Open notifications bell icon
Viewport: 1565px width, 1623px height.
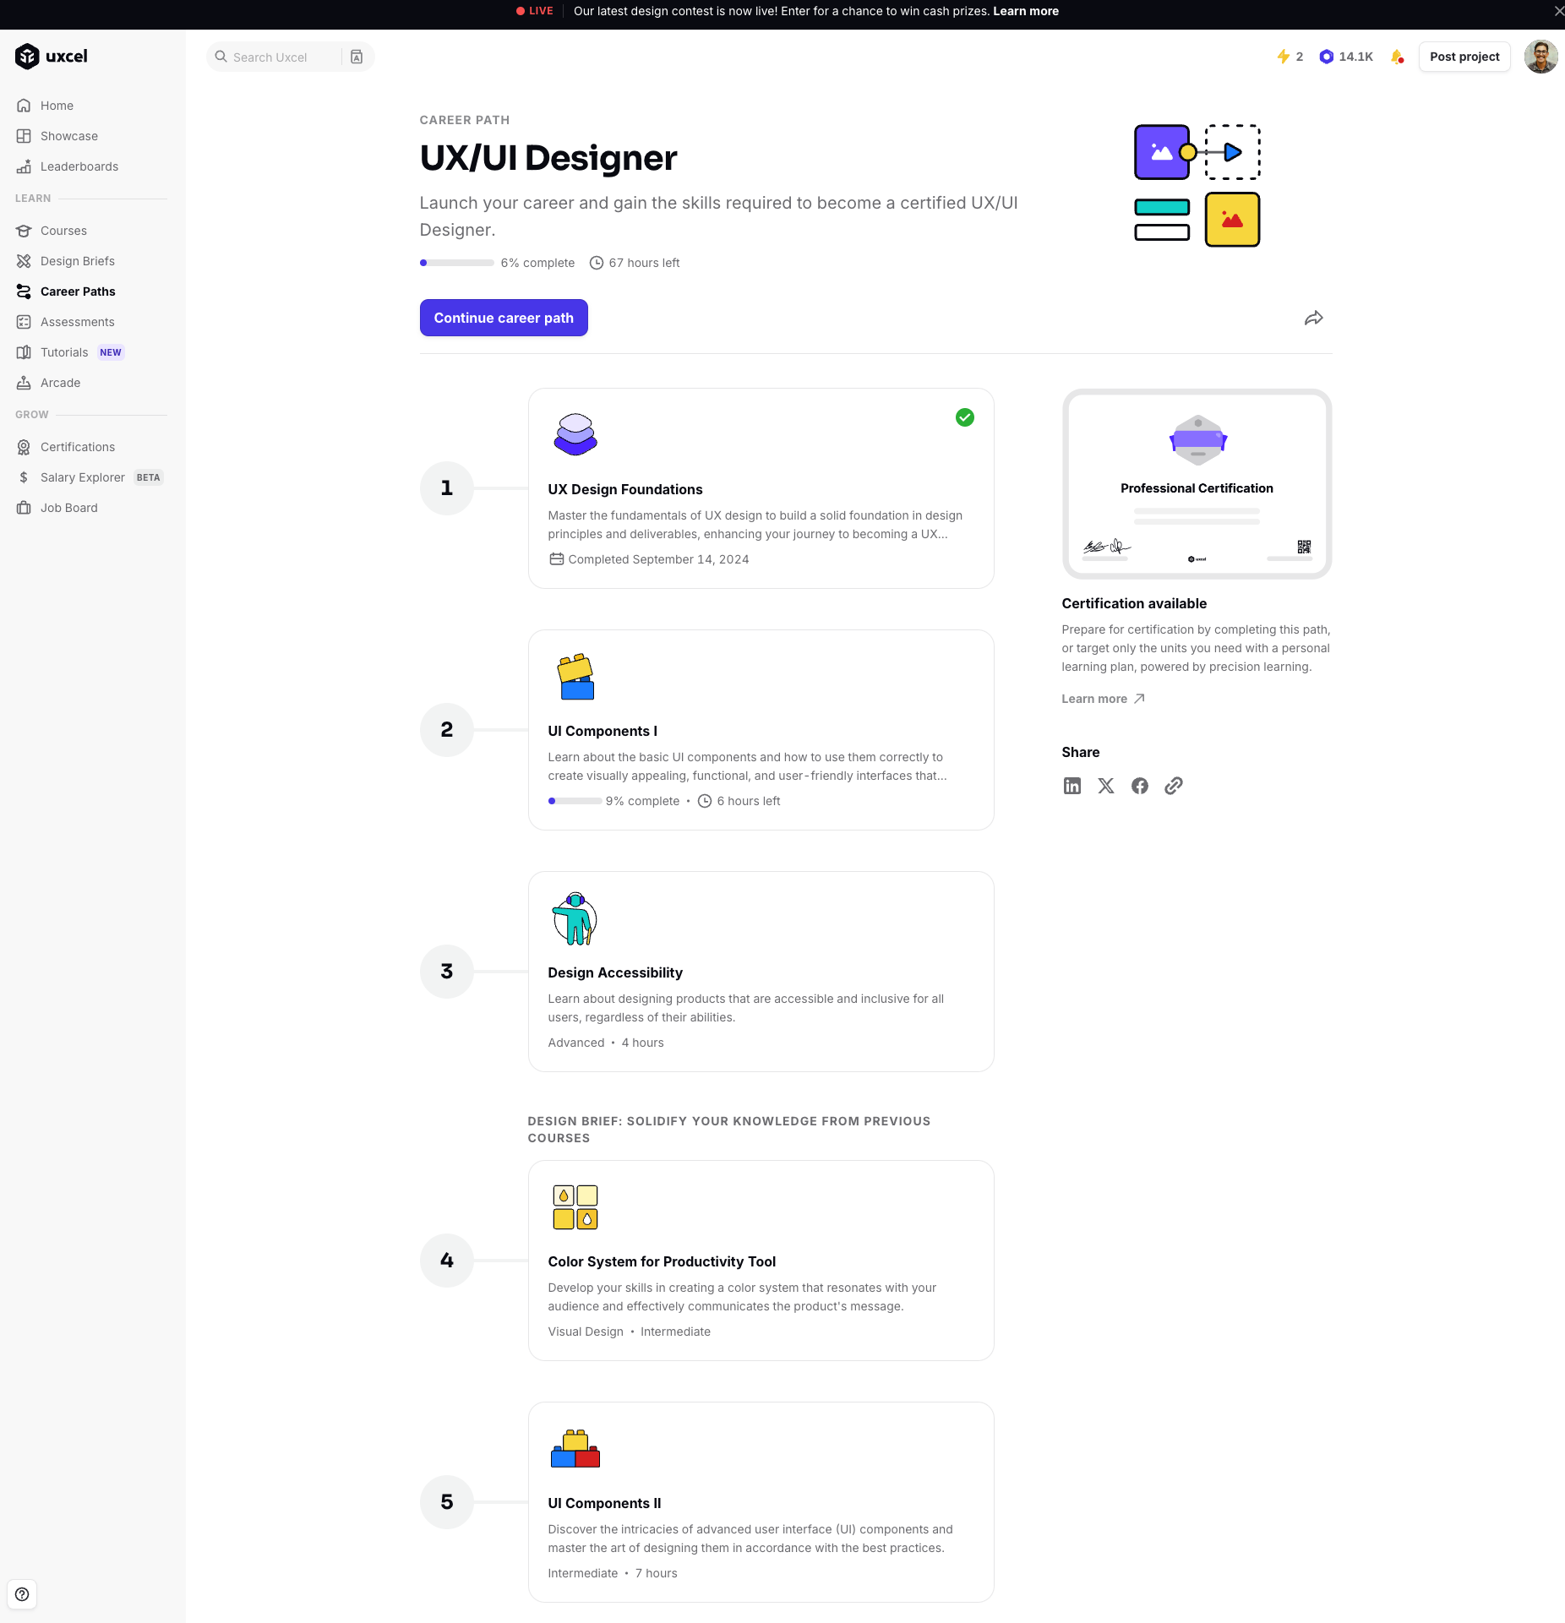click(x=1397, y=57)
